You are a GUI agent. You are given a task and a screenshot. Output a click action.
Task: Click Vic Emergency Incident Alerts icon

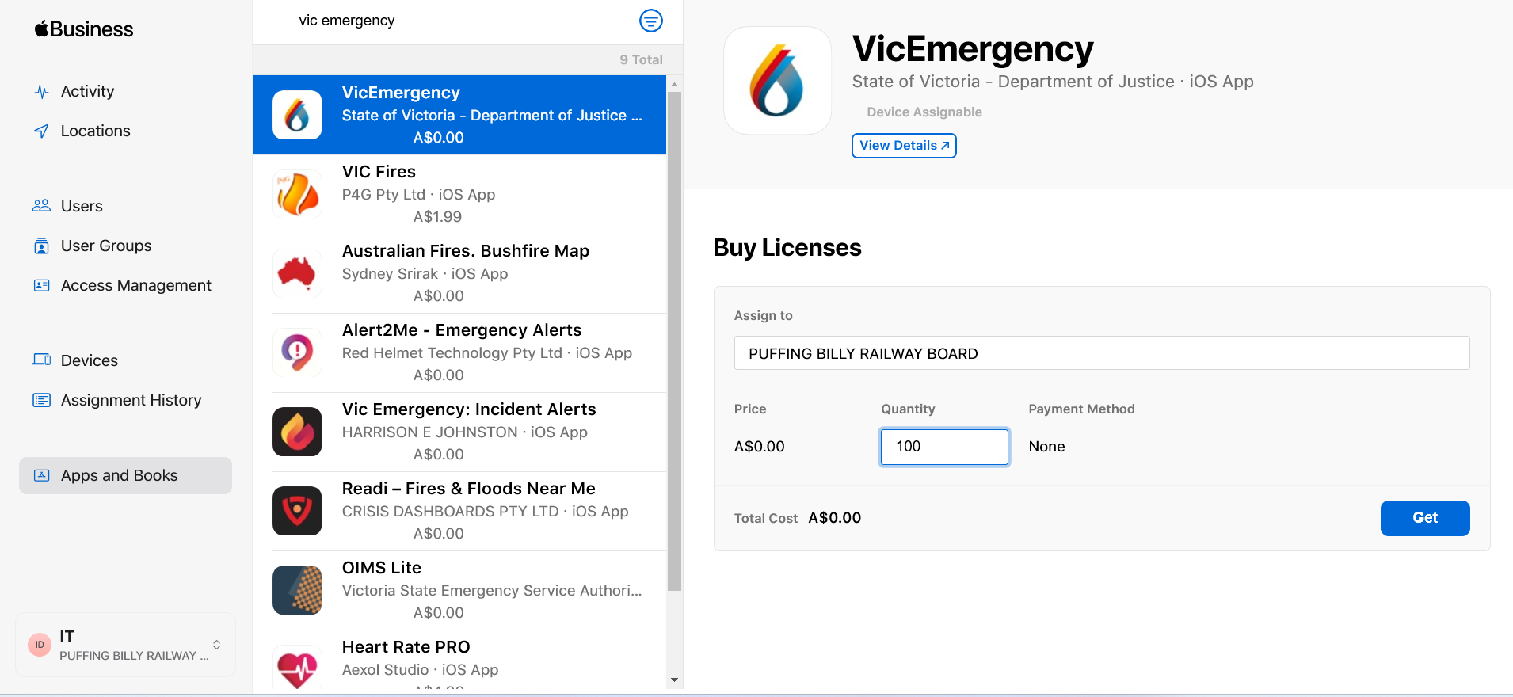pos(297,432)
